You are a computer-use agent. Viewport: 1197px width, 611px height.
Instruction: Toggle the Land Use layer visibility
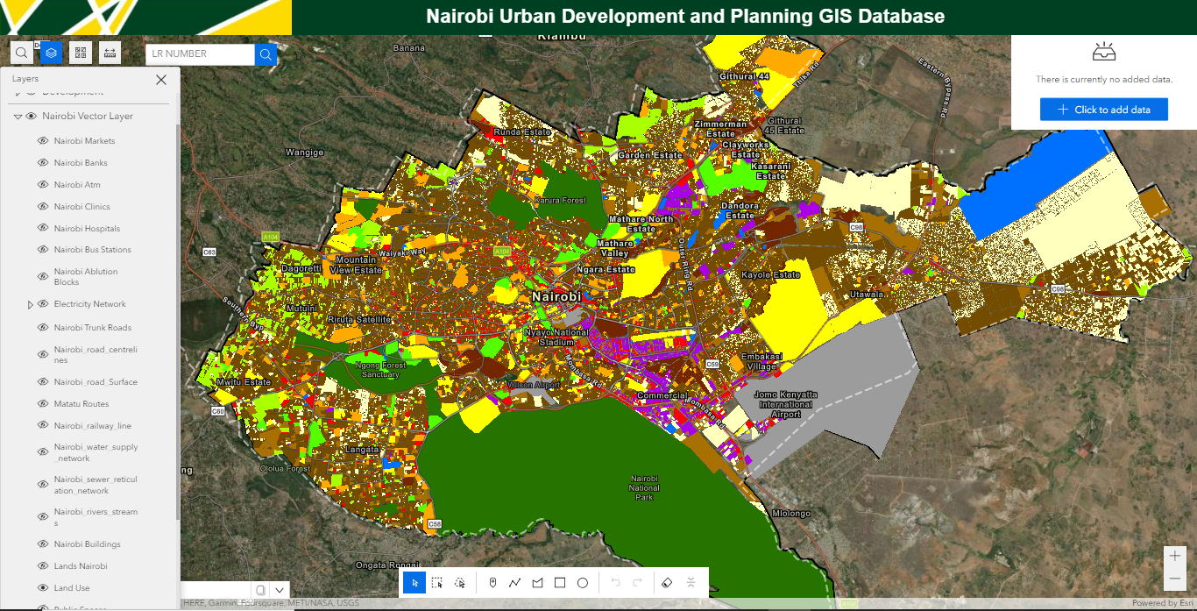[x=43, y=587]
